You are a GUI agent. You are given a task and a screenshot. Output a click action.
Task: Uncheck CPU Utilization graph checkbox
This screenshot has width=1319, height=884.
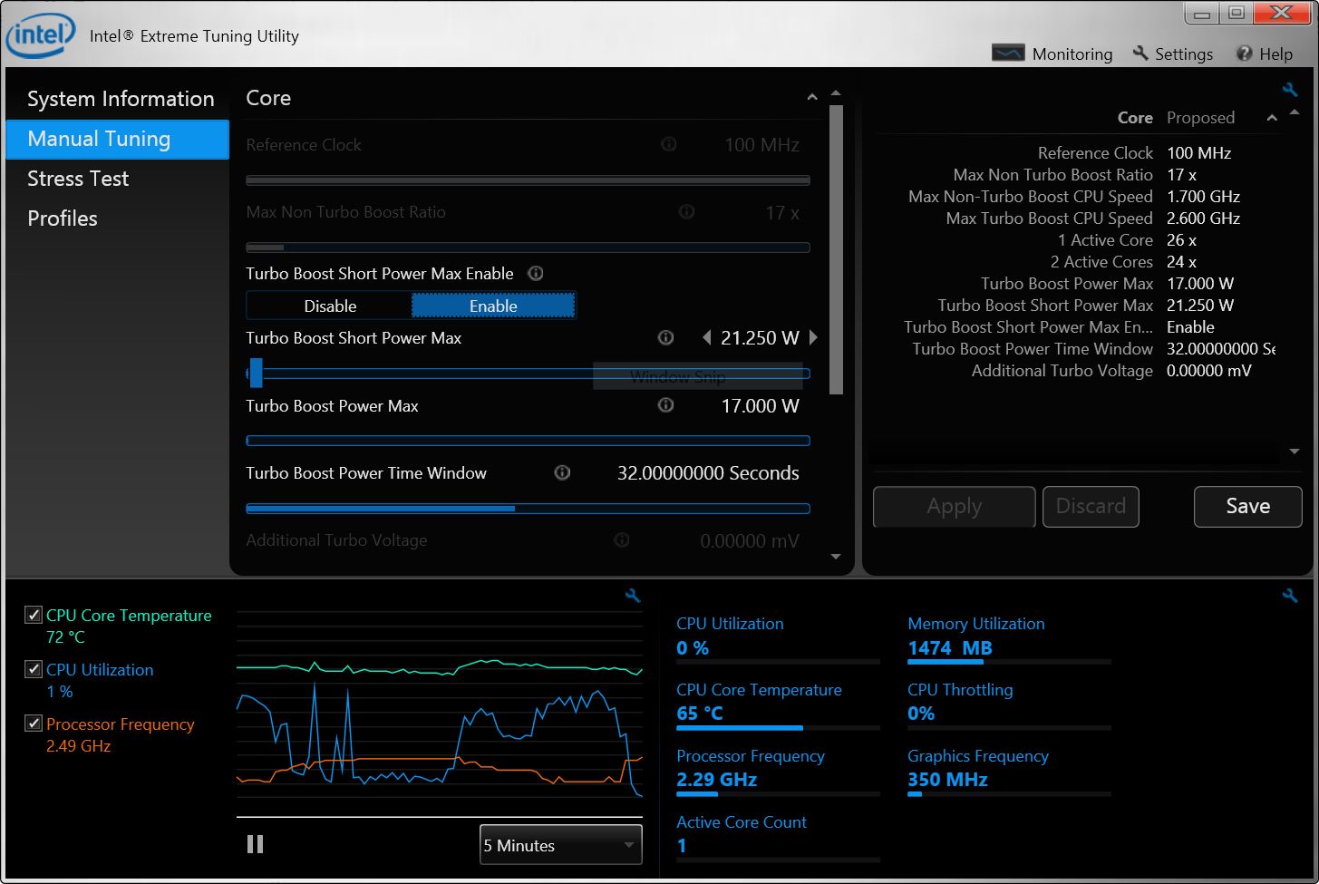[x=34, y=669]
